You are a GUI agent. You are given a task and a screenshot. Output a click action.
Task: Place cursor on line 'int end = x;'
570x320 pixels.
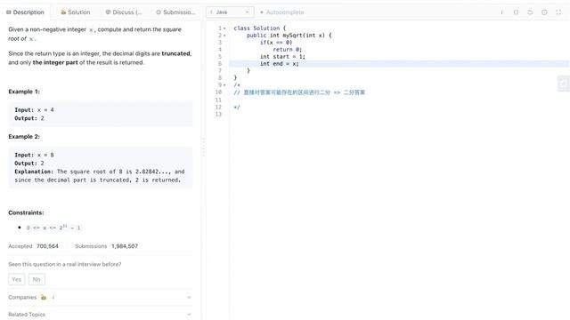click(x=279, y=63)
